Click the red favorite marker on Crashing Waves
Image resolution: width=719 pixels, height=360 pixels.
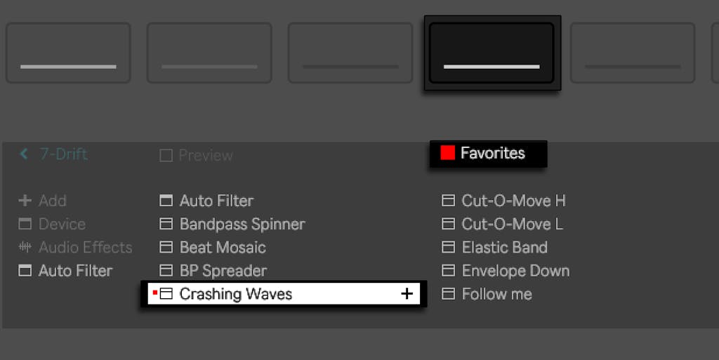click(154, 293)
